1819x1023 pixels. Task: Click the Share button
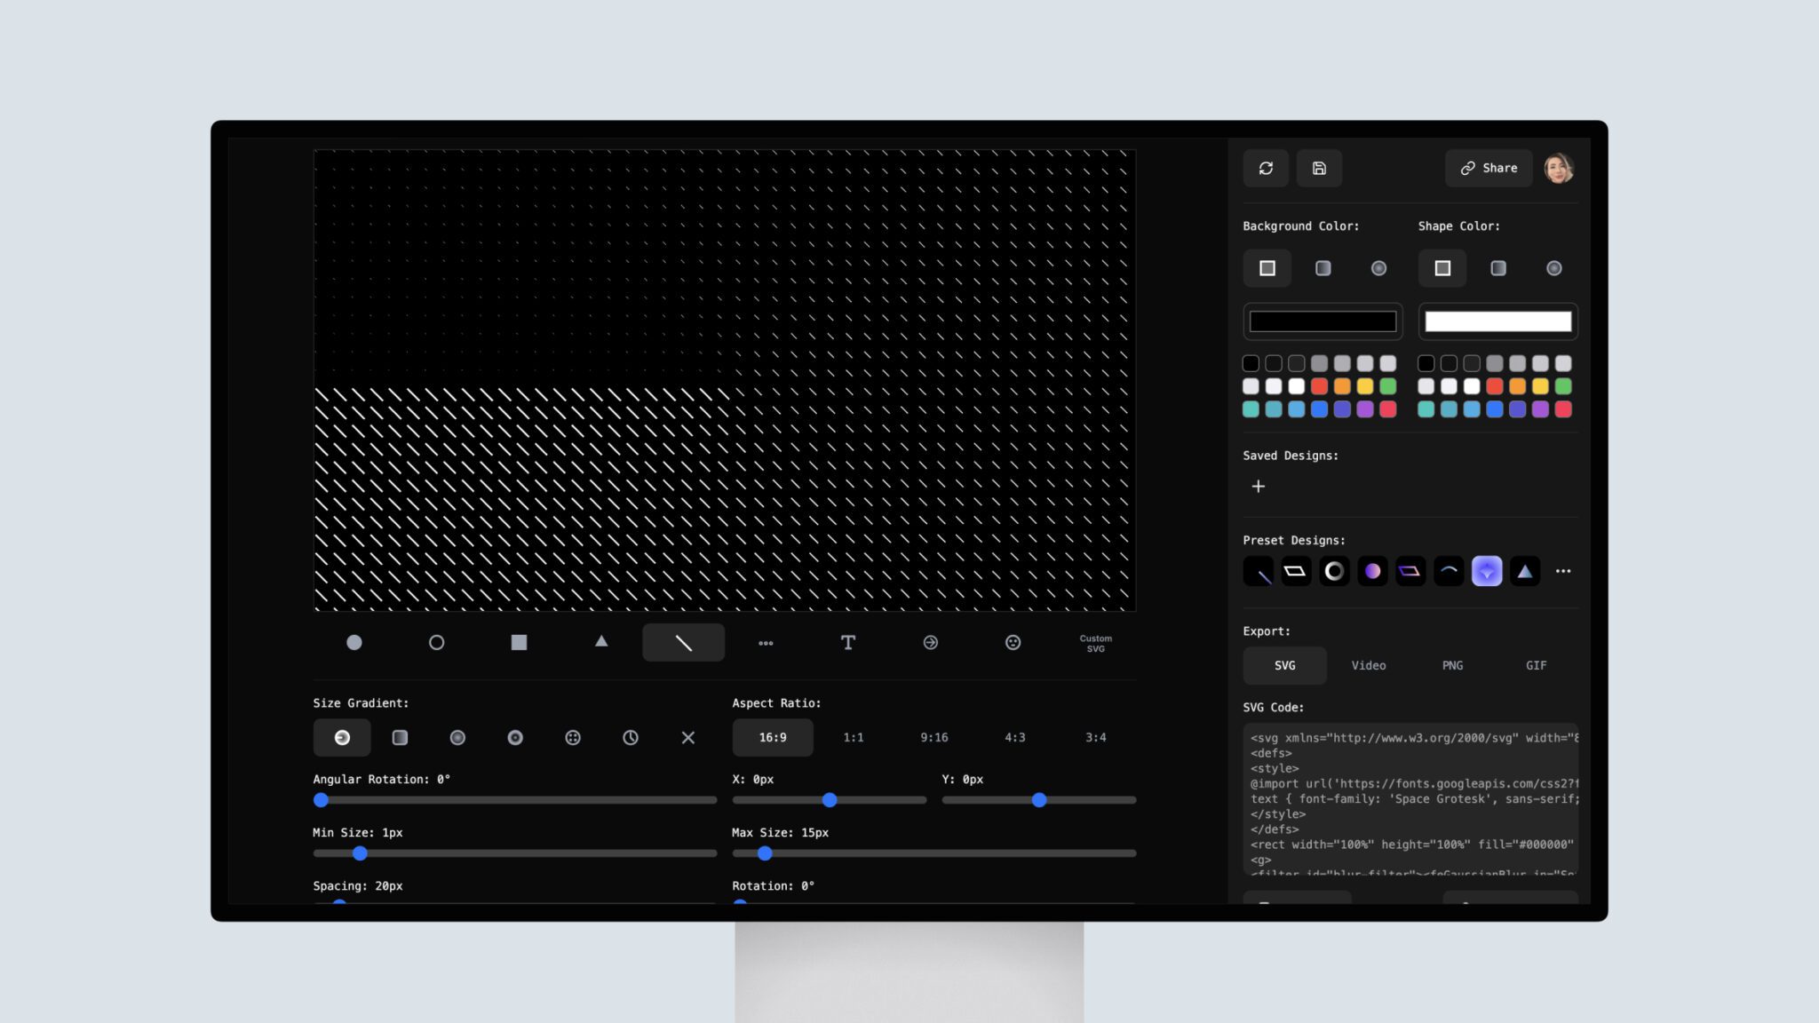point(1488,168)
